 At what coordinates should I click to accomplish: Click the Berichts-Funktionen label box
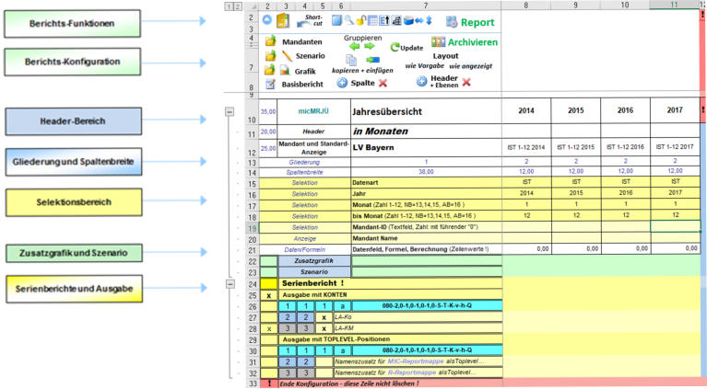click(72, 24)
